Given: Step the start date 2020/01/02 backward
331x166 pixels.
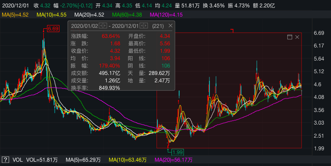Looking at the screenshot, I should [x=101, y=26].
